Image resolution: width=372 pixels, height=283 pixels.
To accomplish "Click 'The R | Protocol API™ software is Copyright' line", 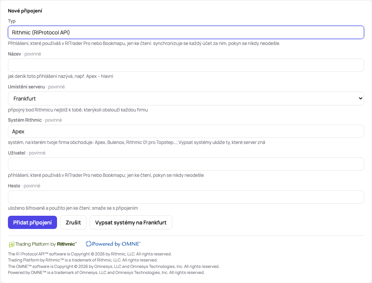I will pos(90,254).
